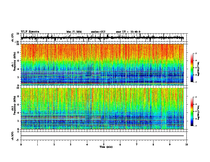Click the 'ch.3(V)' axis label

pyautogui.click(x=13, y=136)
